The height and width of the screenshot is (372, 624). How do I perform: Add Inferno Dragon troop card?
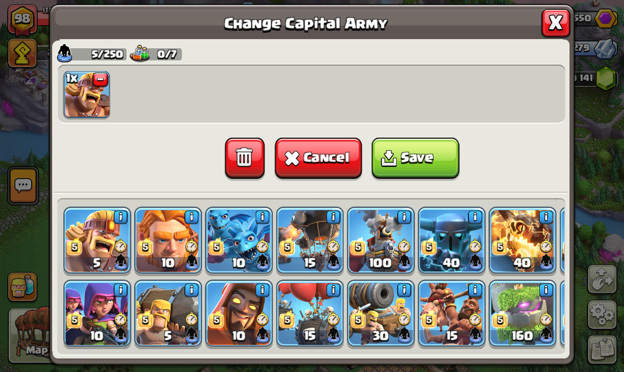[522, 240]
